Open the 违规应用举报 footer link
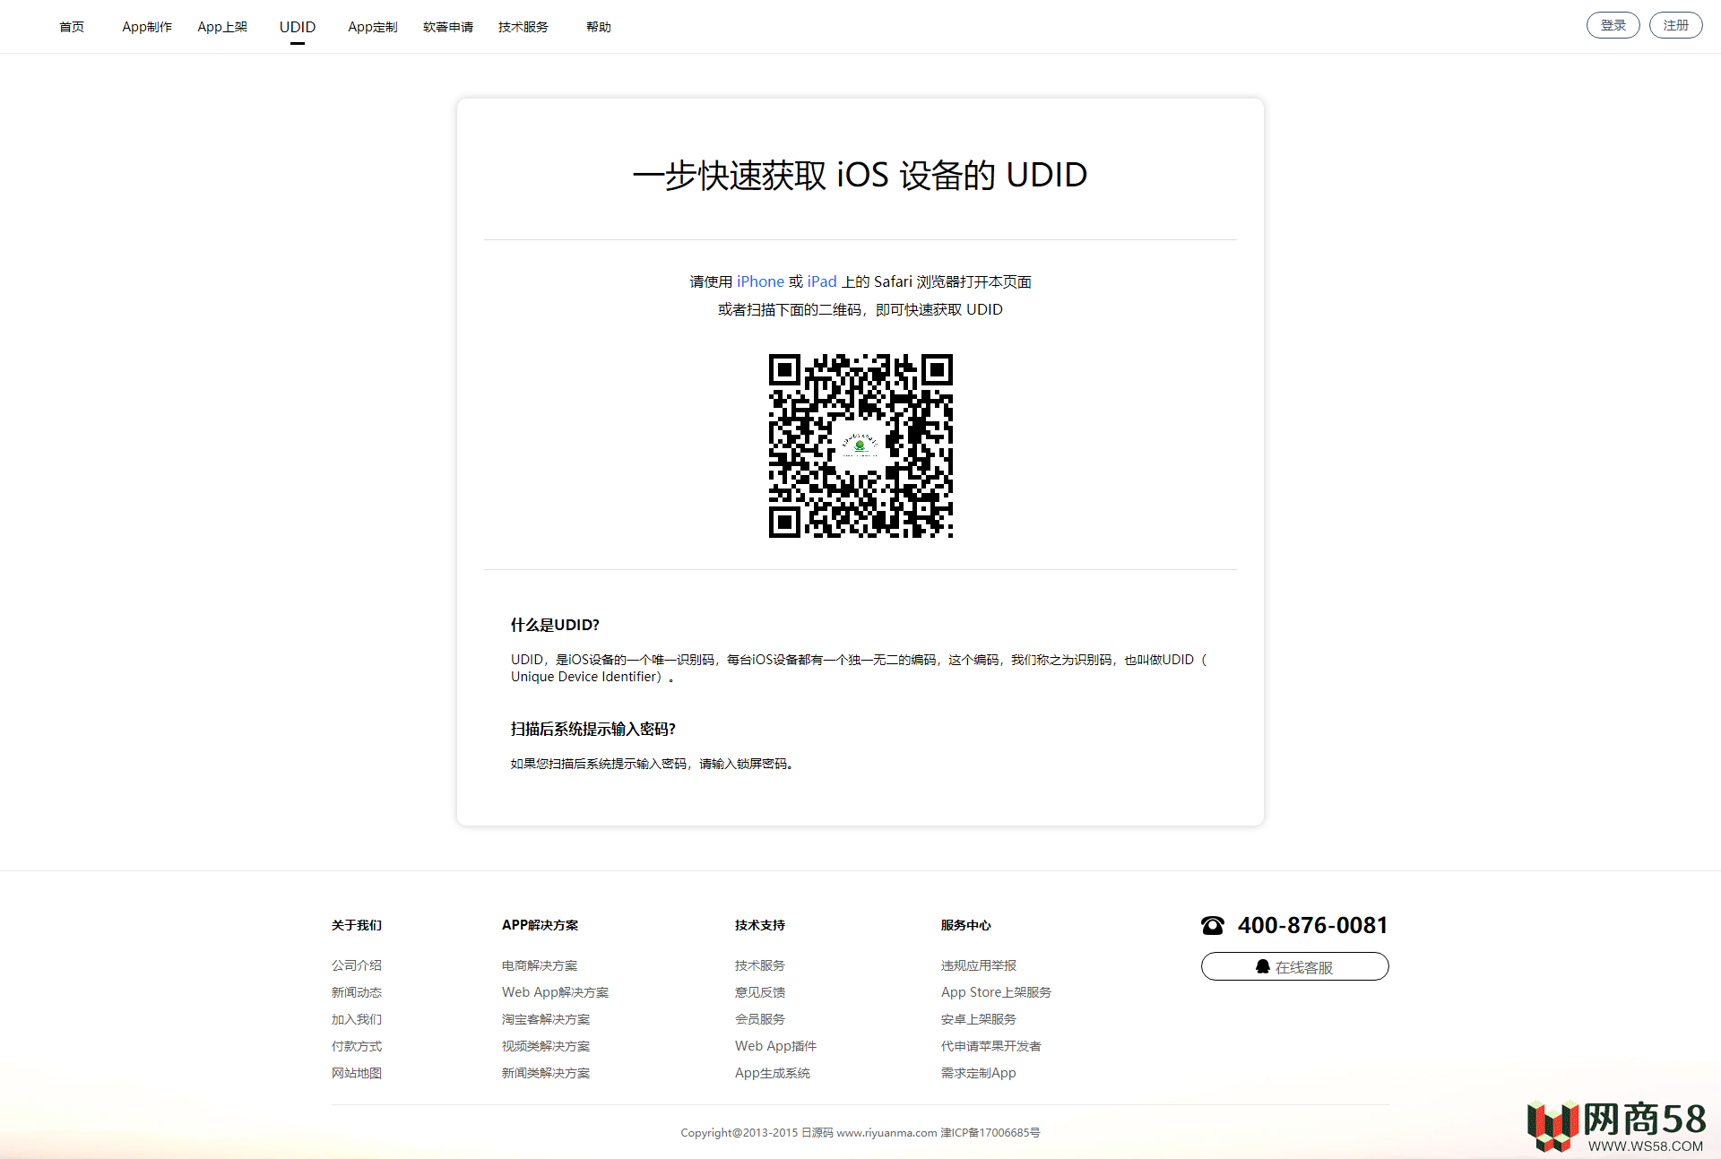1721x1159 pixels. (979, 965)
